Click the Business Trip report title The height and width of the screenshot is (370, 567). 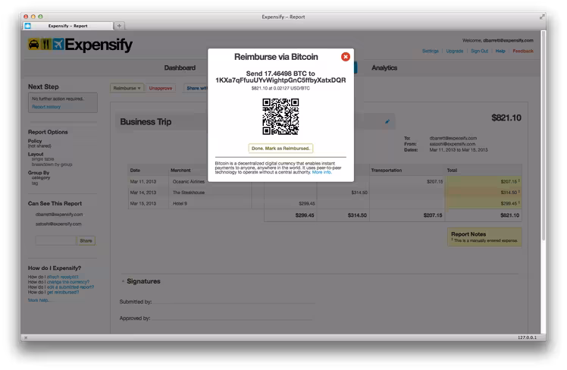[x=146, y=122]
